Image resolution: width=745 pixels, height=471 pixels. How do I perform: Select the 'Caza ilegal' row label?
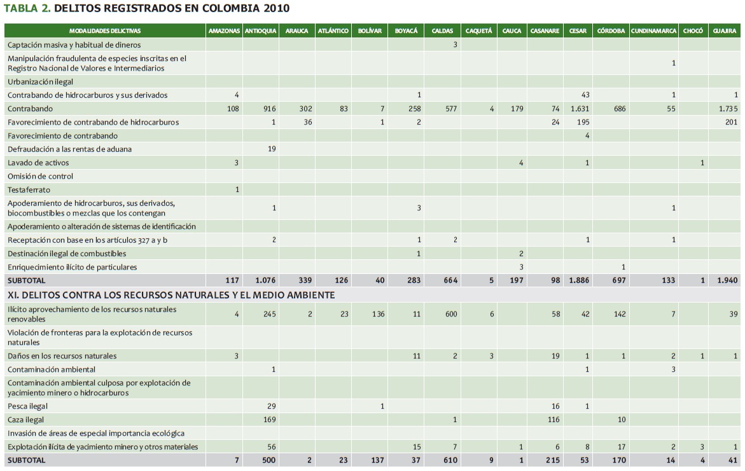click(x=27, y=420)
